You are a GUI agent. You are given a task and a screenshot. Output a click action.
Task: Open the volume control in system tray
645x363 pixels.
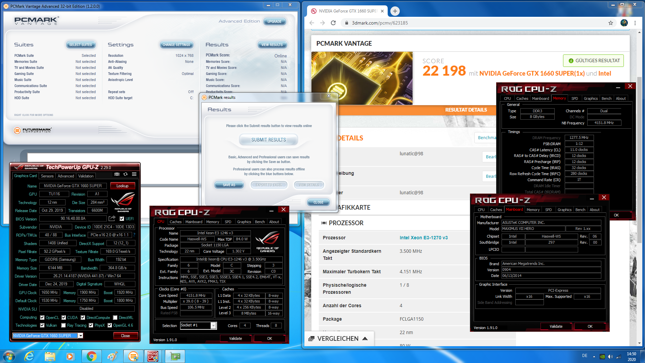(x=610, y=357)
